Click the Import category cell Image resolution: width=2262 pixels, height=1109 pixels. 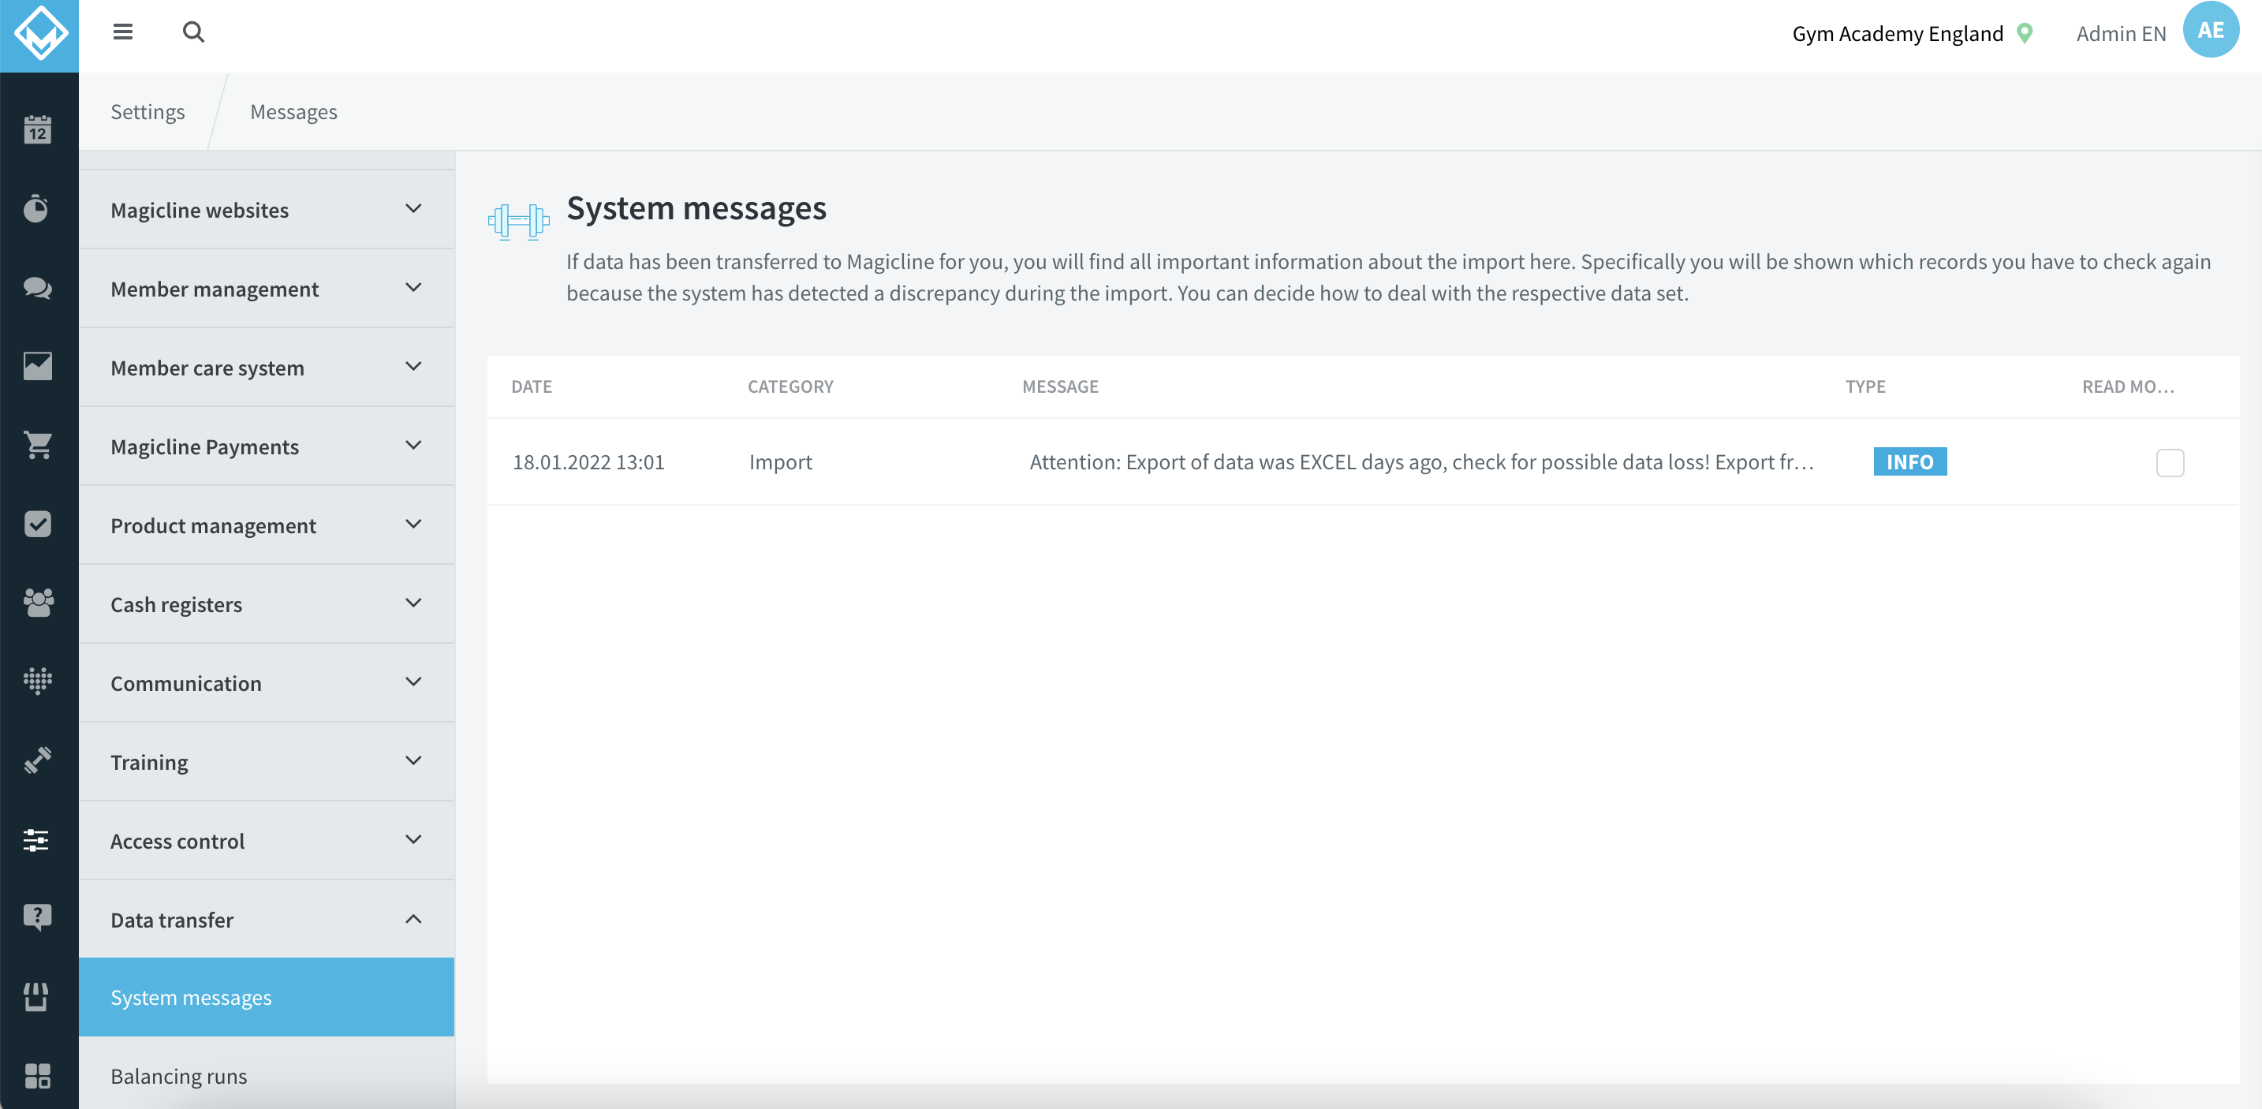coord(780,462)
